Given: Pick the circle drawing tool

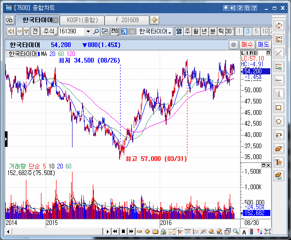Looking at the screenshot, I should (x=279, y=121).
